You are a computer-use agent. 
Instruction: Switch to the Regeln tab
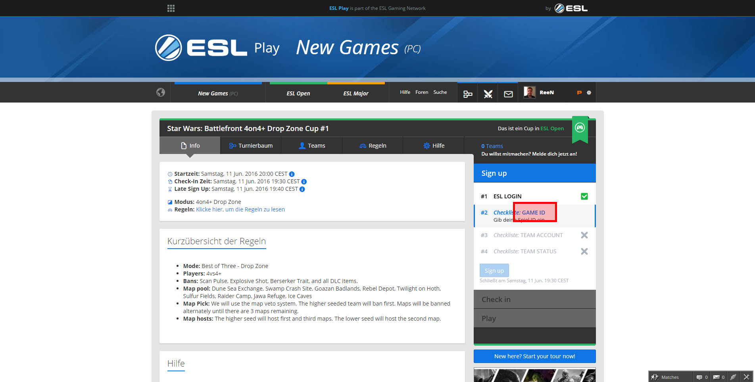click(373, 146)
